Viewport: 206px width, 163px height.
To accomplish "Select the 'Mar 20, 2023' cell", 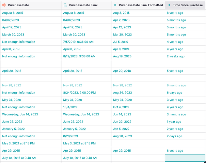I will [x=138, y=35].
